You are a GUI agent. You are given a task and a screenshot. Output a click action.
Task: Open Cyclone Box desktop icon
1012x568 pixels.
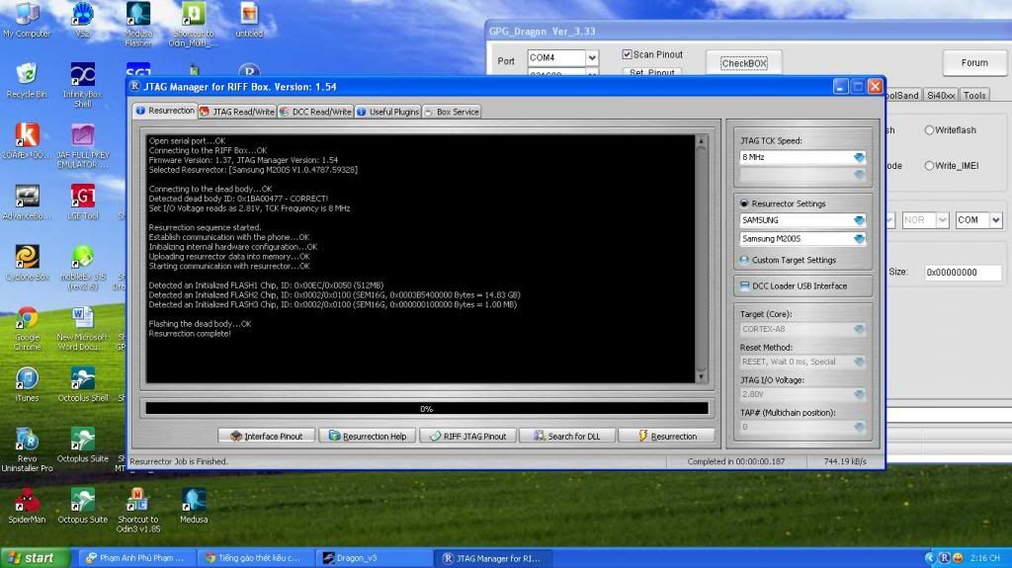[27, 264]
